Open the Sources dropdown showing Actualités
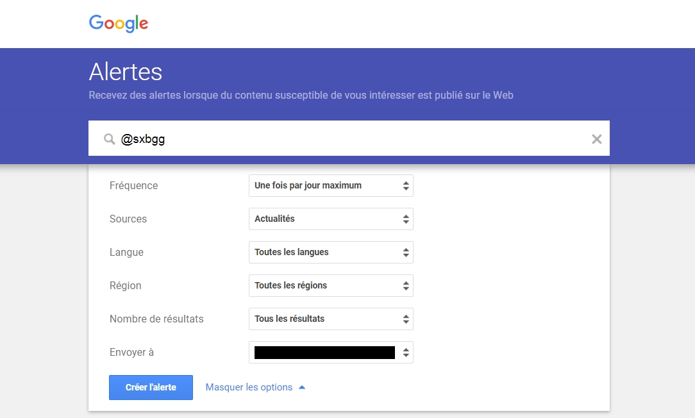Viewport: 695px width, 418px height. pos(331,219)
